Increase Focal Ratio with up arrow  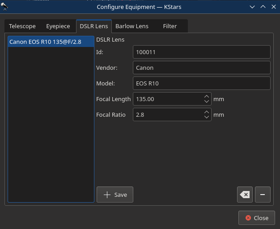coord(207,112)
